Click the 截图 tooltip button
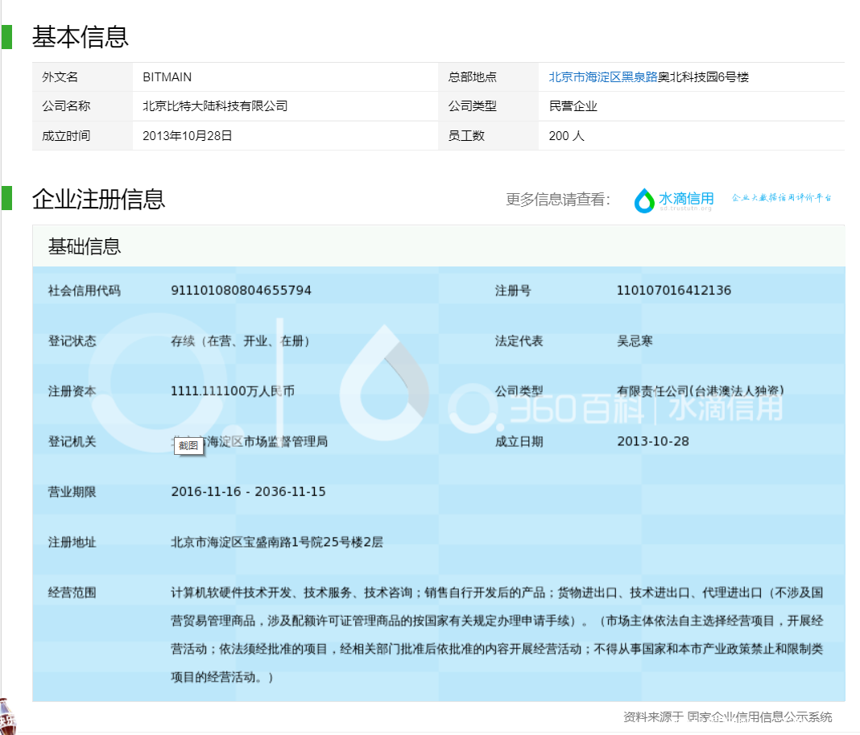Image resolution: width=860 pixels, height=735 pixels. (188, 445)
